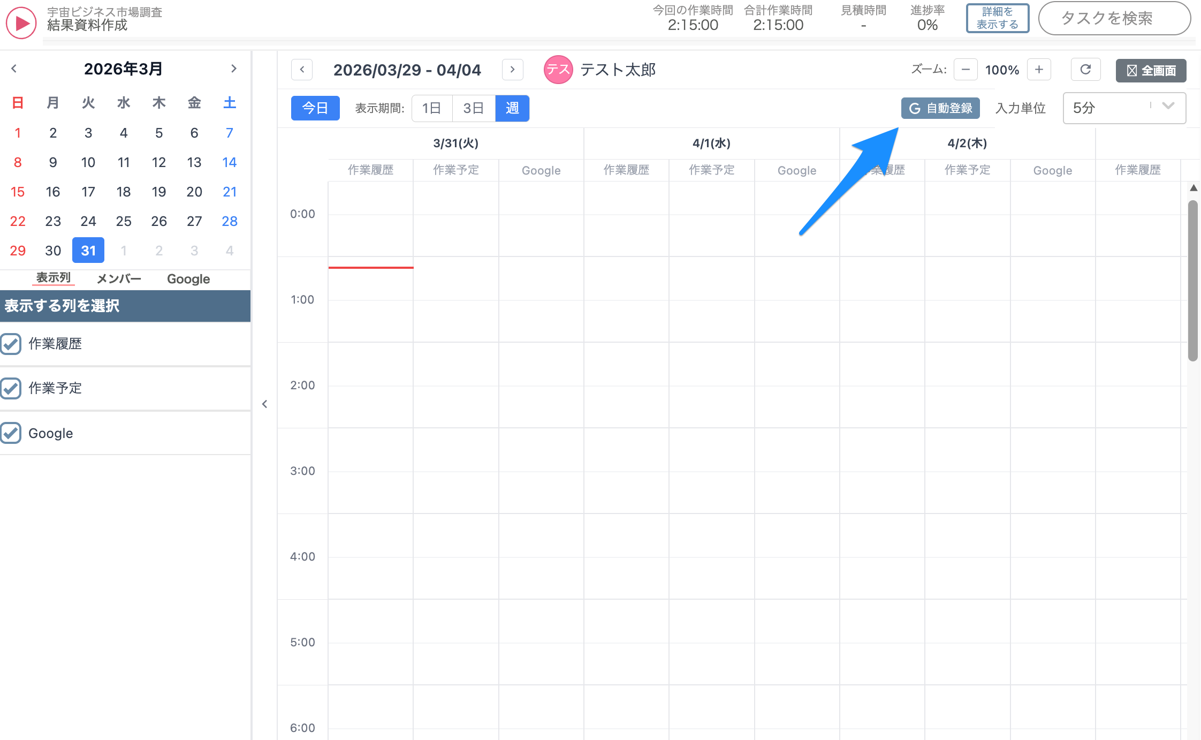Go to previous month in mini calendar
Screen dimensions: 1201x740
[14, 69]
